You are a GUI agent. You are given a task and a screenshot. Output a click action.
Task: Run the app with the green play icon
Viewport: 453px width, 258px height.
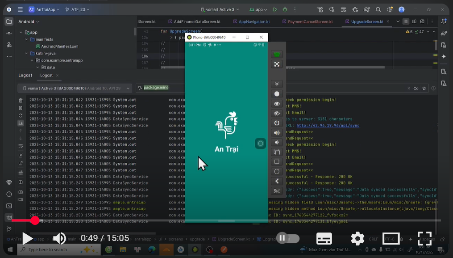pos(275,9)
